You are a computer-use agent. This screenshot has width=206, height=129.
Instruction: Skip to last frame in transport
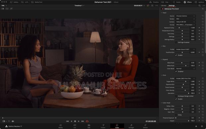click(x=83, y=121)
